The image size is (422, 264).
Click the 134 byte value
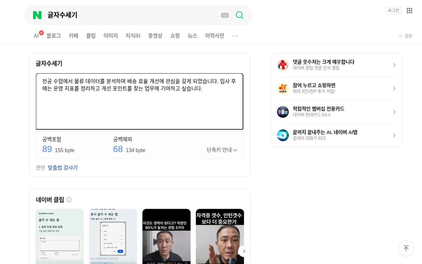[135, 150]
